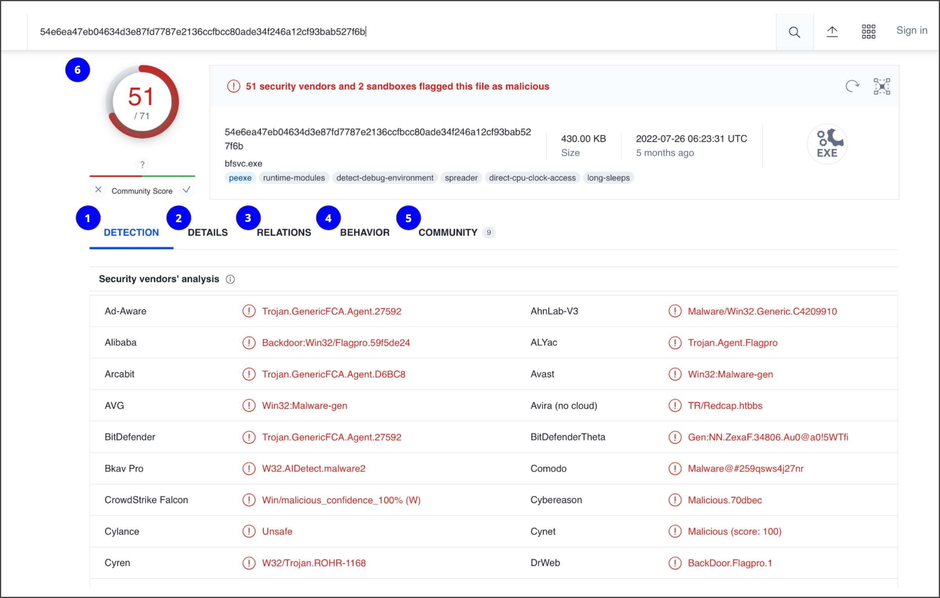Open graph view via expand icon
The image size is (940, 598).
point(882,86)
